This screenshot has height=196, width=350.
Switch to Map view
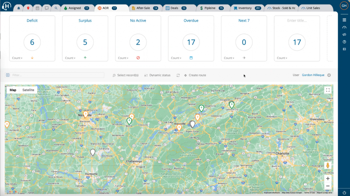pos(13,90)
